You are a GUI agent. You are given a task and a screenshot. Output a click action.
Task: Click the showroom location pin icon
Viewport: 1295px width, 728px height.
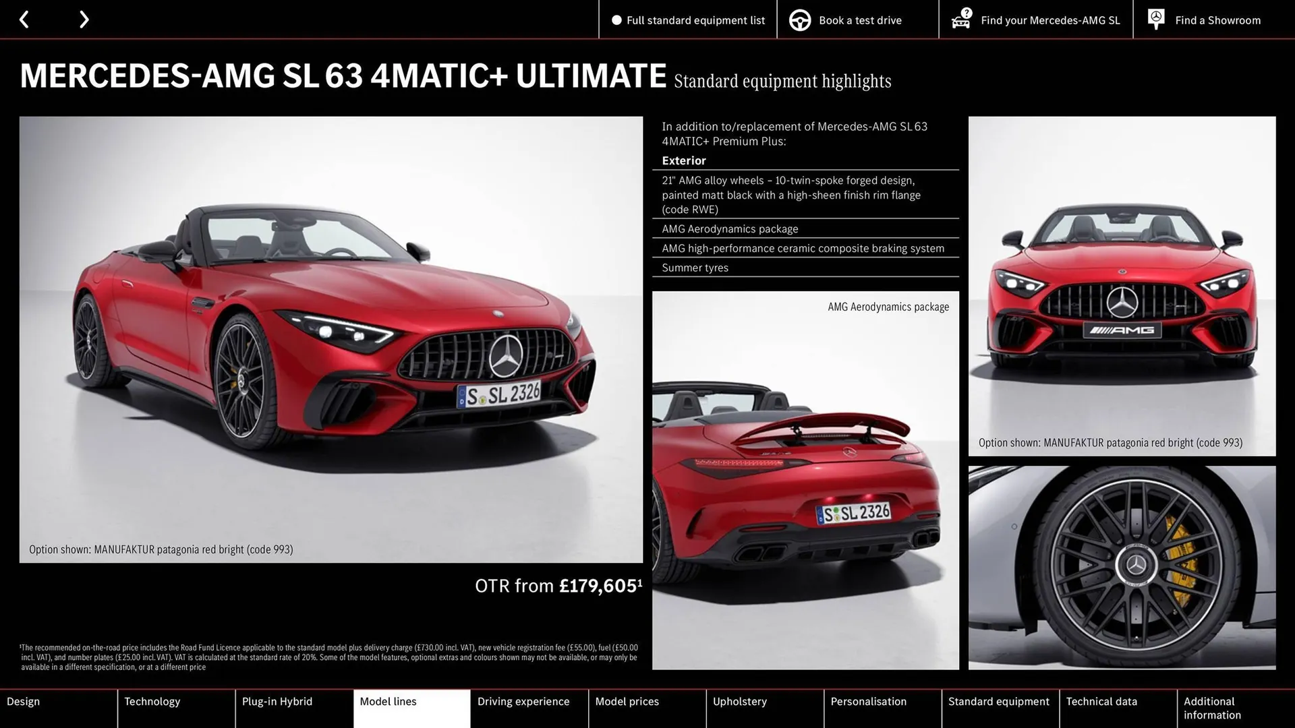click(x=1155, y=20)
